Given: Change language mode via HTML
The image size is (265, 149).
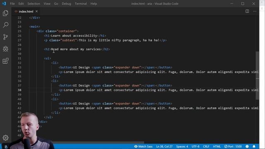Looking at the screenshot, I should [x=217, y=147].
